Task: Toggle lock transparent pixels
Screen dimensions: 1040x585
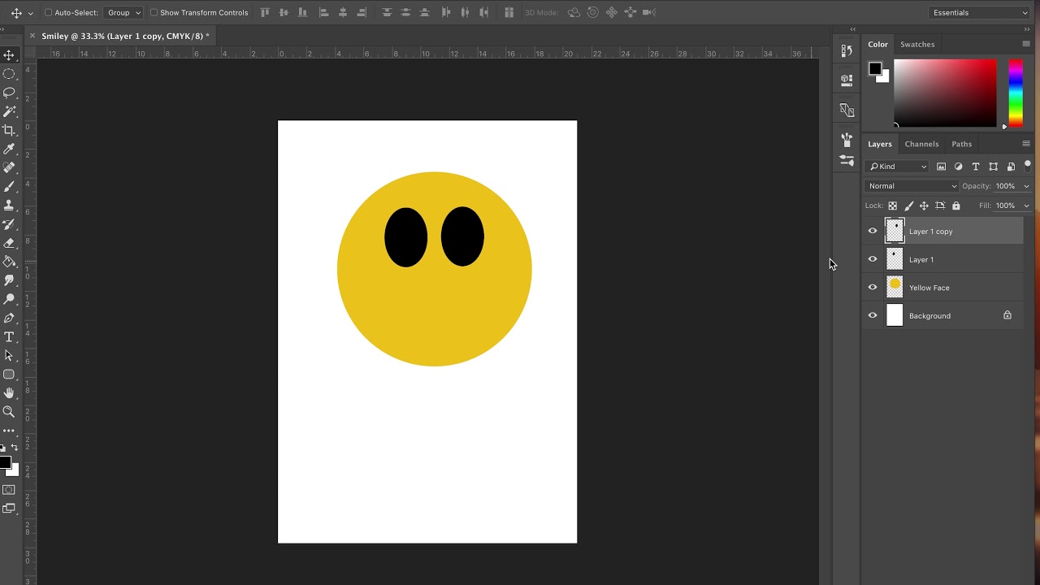Action: [892, 206]
